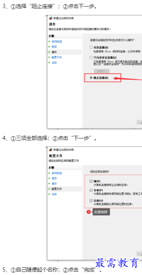Select the 允许连接(A) radio option
Image resolution: width=142 pixels, height=275 pixels.
[x=91, y=47]
